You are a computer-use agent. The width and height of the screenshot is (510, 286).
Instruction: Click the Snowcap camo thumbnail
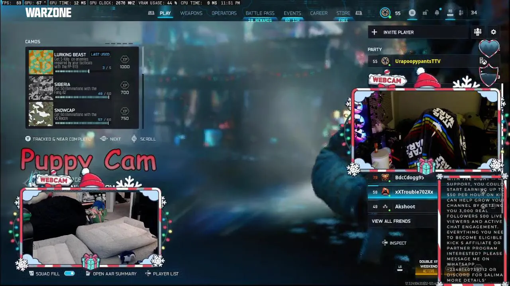[41, 114]
